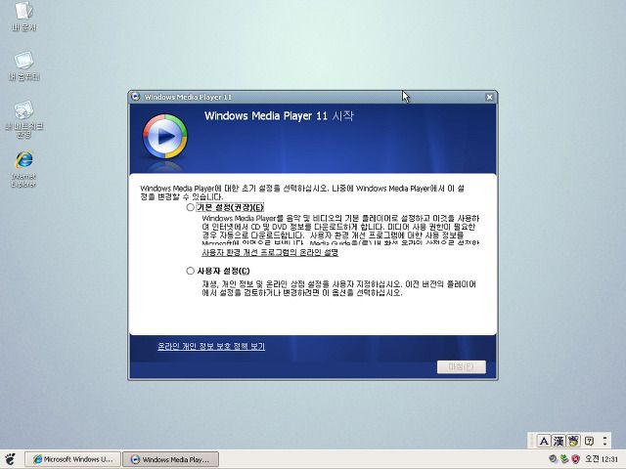626x469 pixels.
Task: Click the red security shield tray icon
Action: tap(575, 459)
